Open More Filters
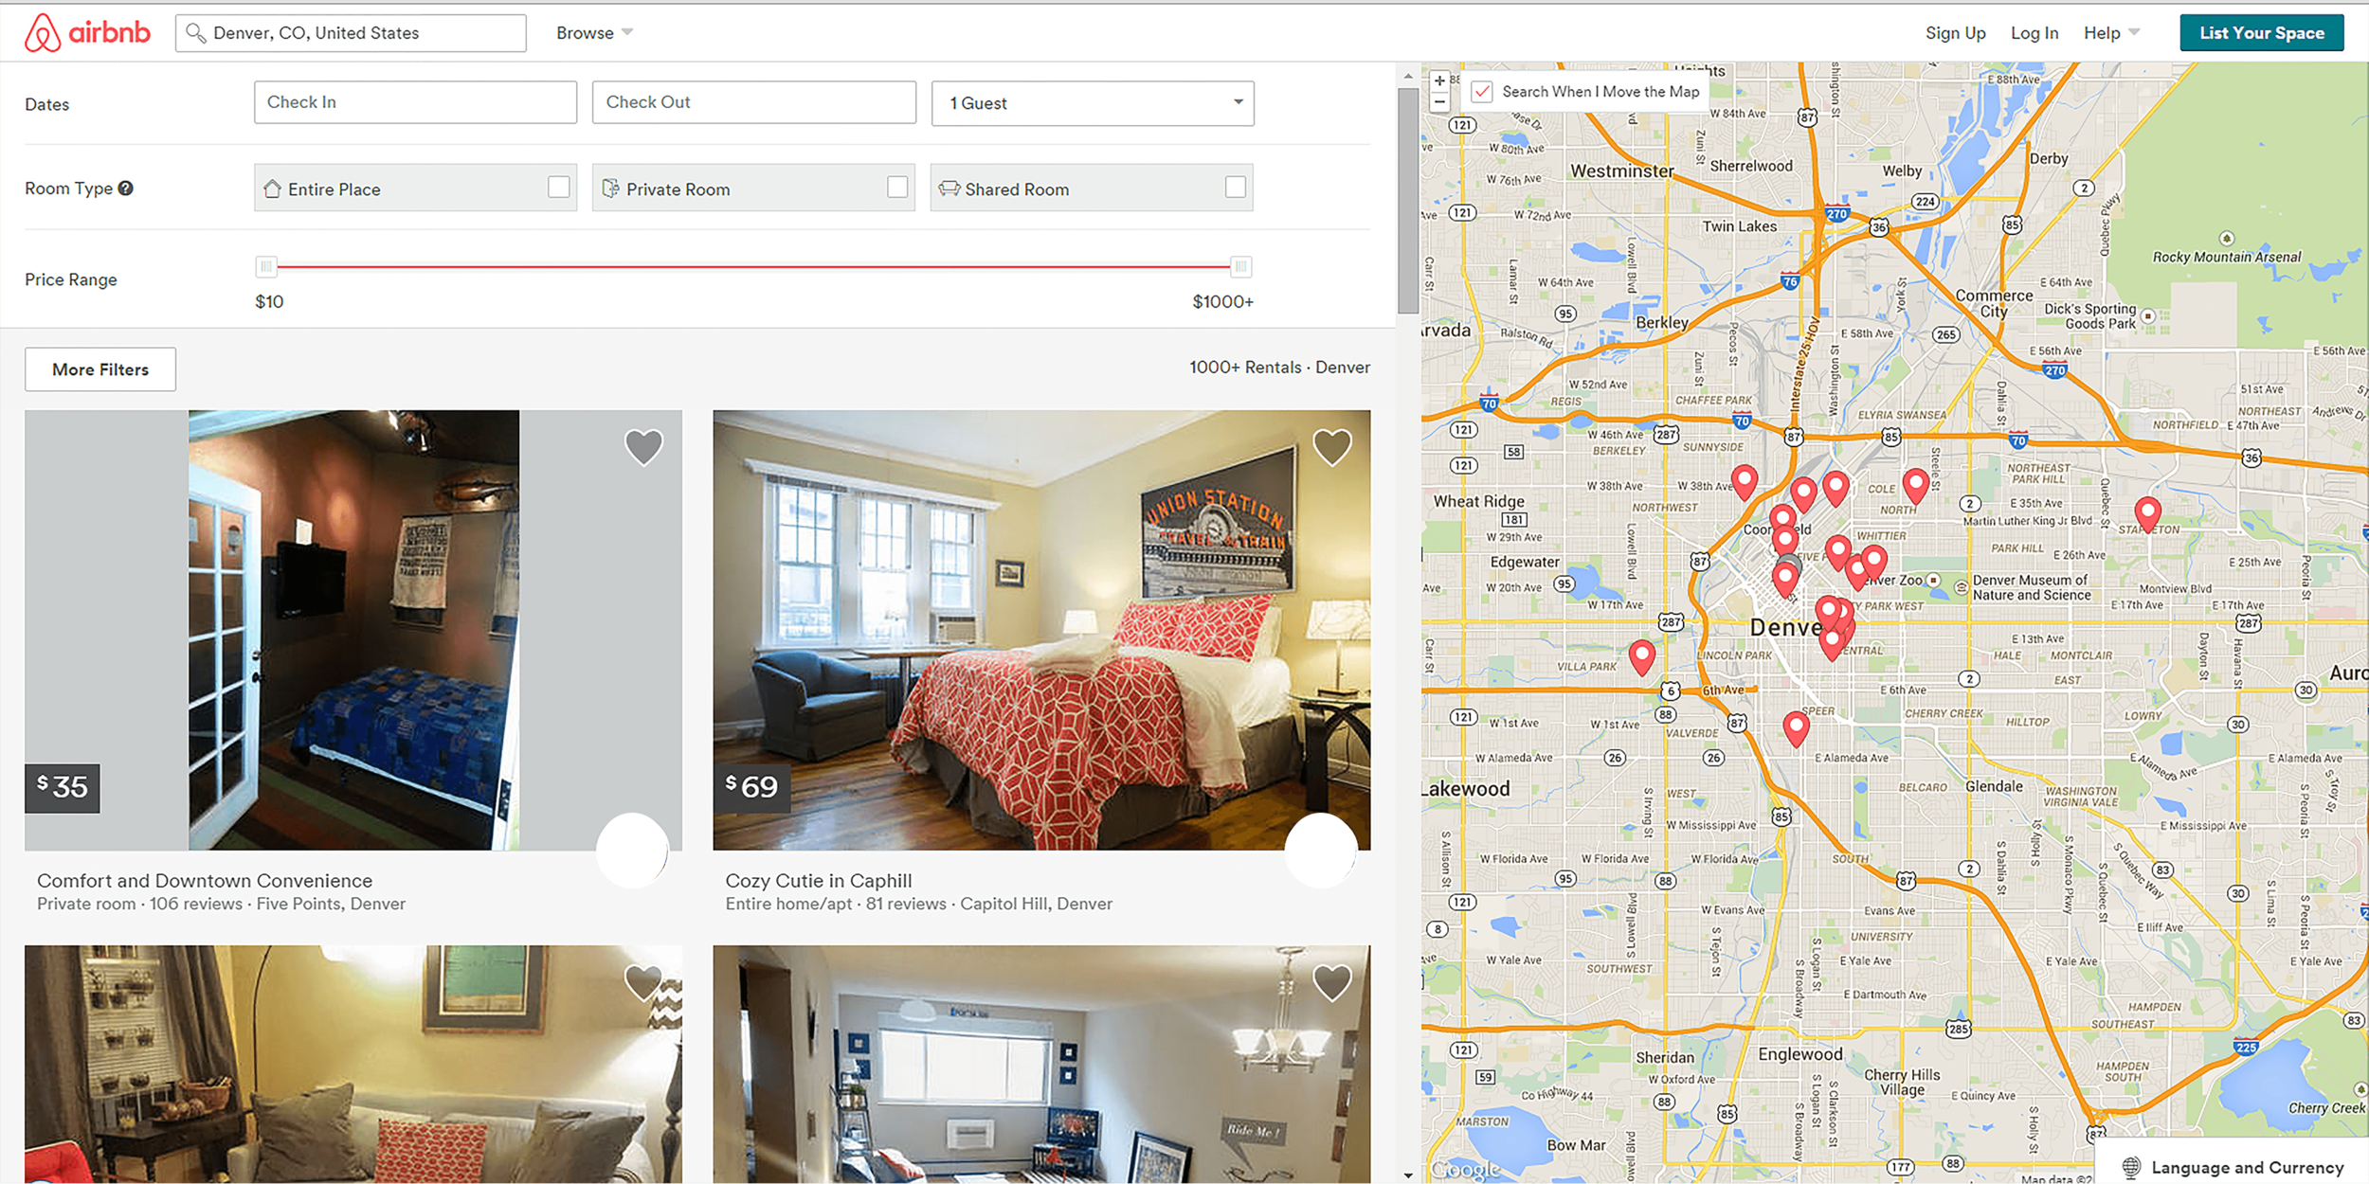Screen dimensions: 2369x1184 [x=100, y=369]
